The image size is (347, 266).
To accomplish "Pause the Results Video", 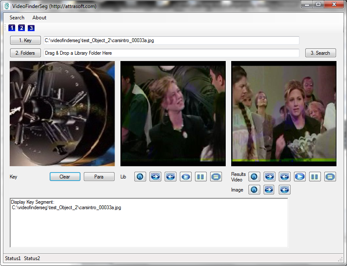I will click(x=315, y=177).
